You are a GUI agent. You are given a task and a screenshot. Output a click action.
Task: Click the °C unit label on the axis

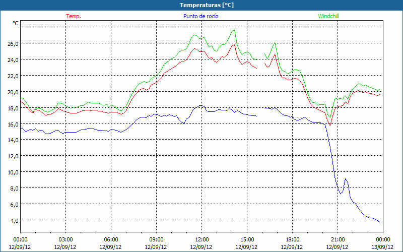pyautogui.click(x=16, y=23)
